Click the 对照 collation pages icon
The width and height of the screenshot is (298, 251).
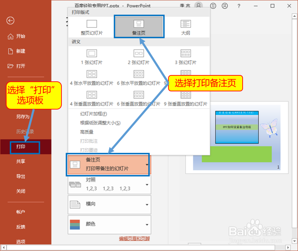click(x=75, y=184)
